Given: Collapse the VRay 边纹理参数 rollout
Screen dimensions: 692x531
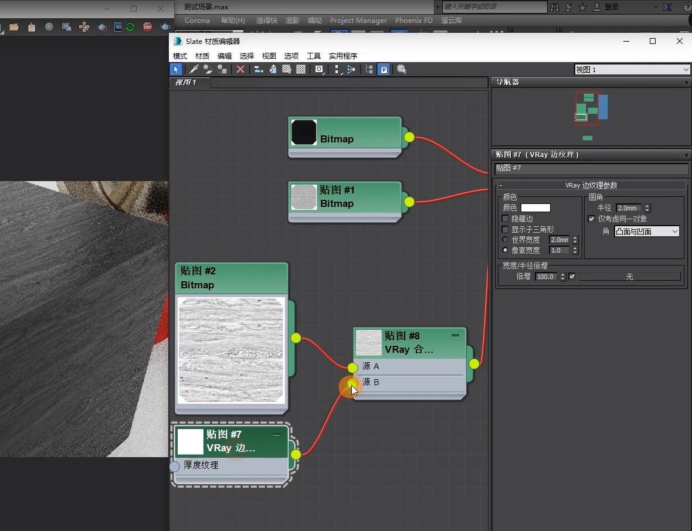Looking at the screenshot, I should tap(591, 185).
